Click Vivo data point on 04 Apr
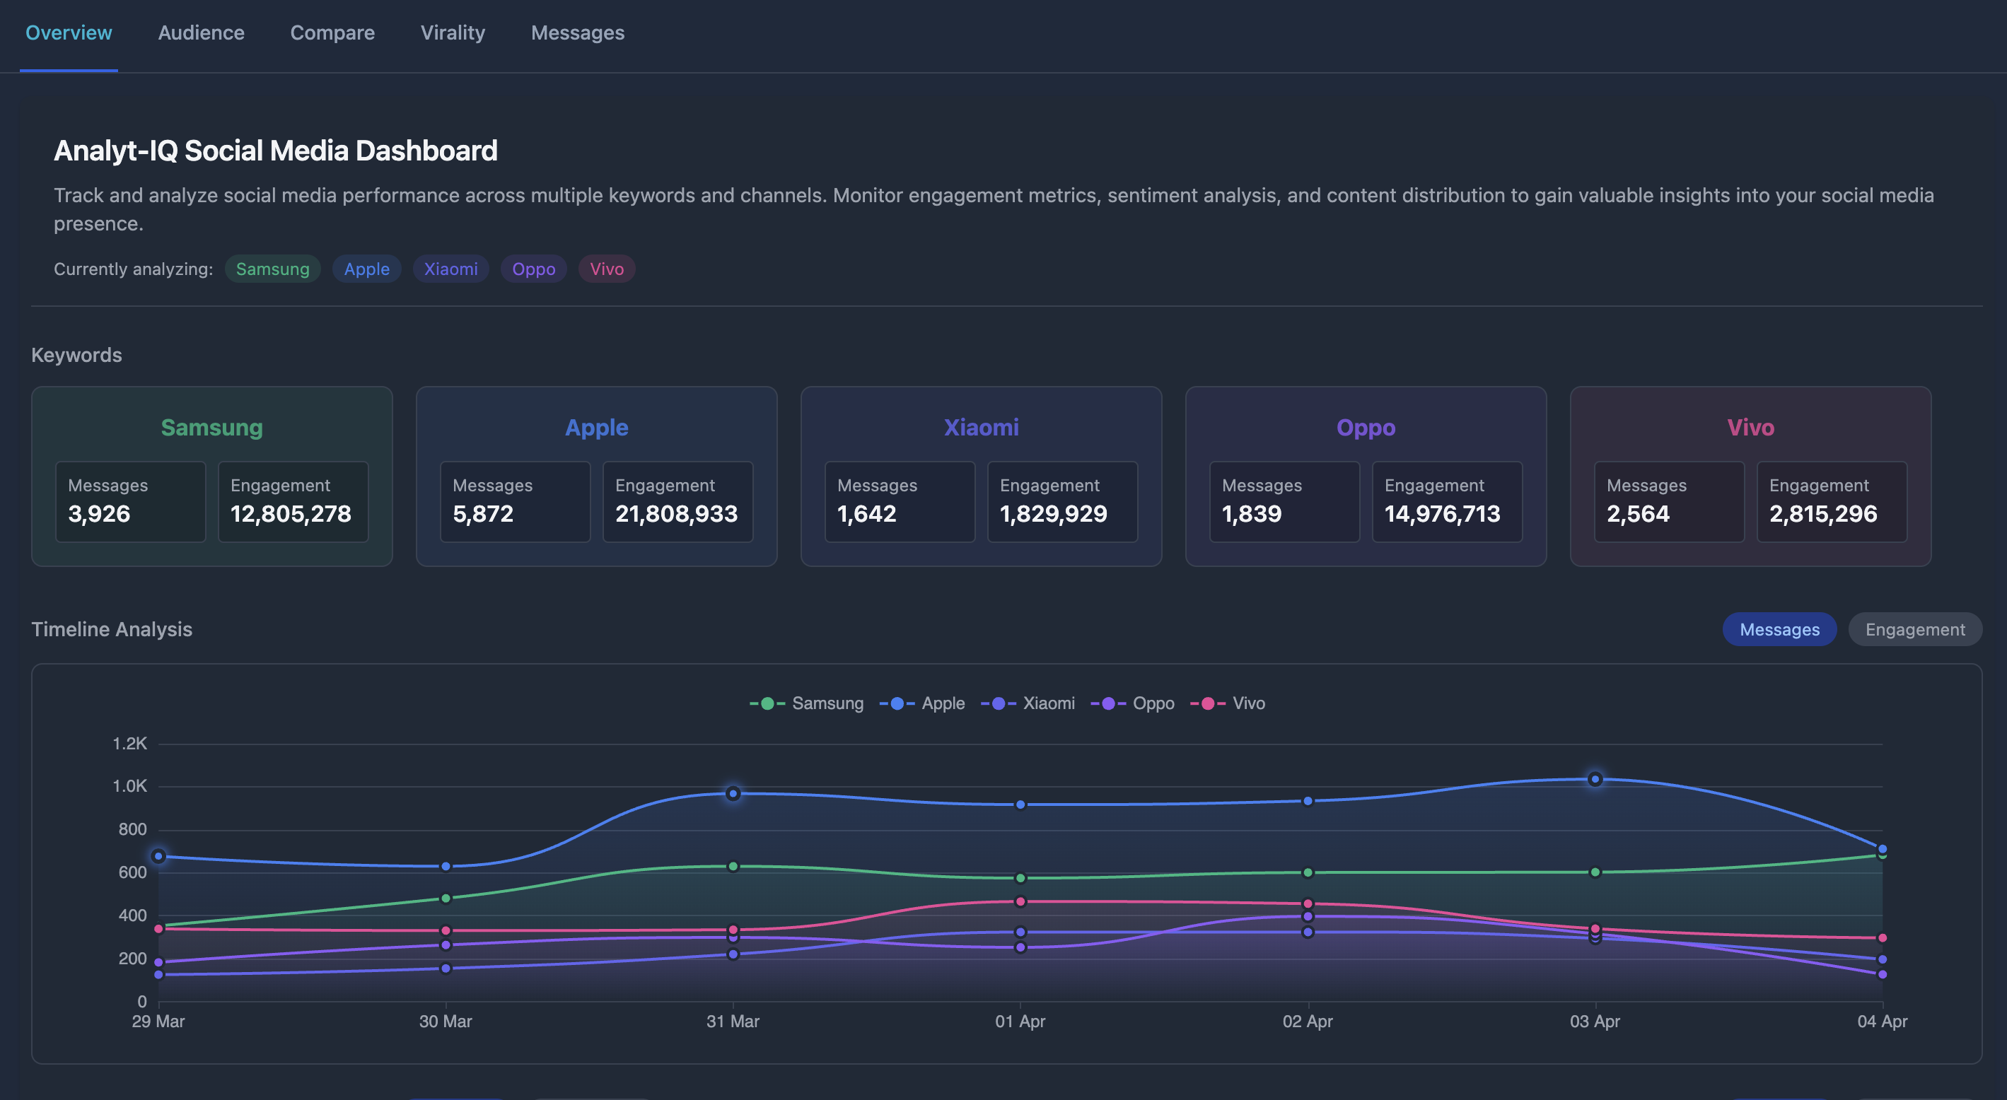The height and width of the screenshot is (1100, 2007). [x=1883, y=938]
